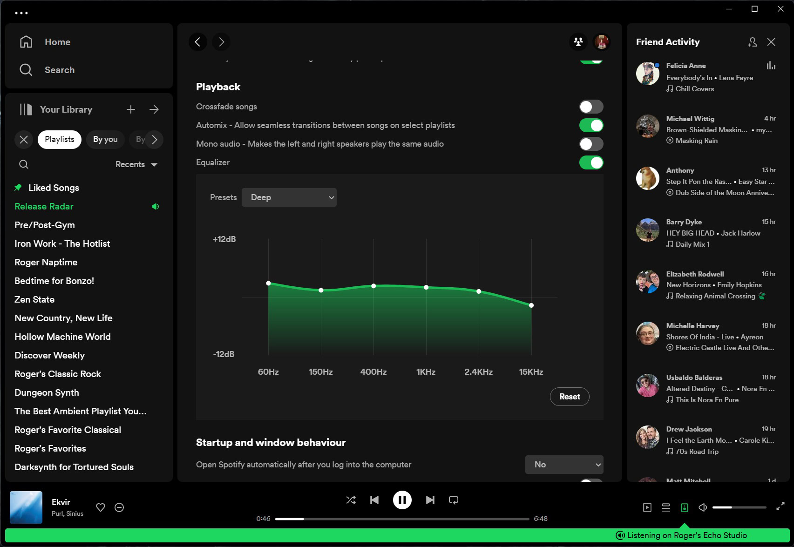Open artist Purl, Sinius link
The height and width of the screenshot is (547, 794).
click(68, 513)
